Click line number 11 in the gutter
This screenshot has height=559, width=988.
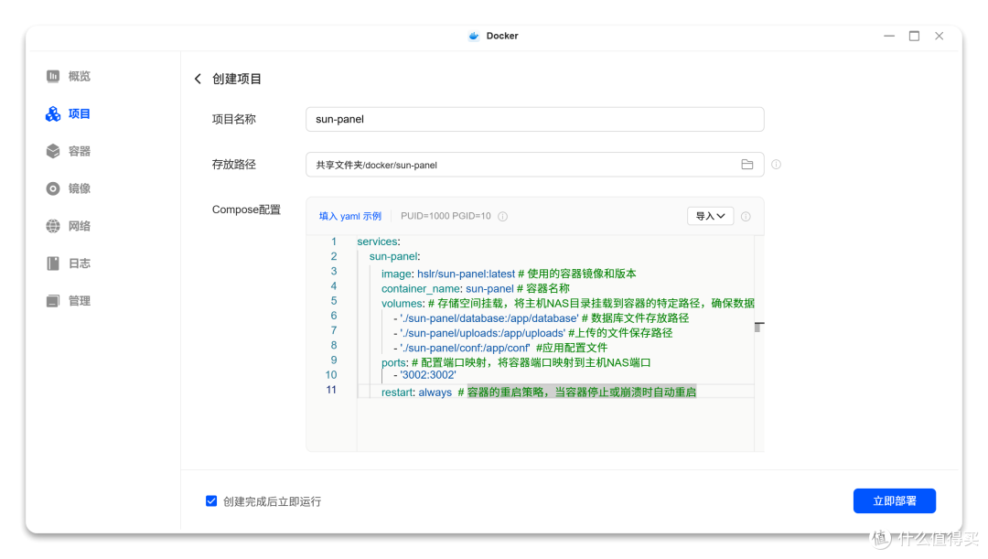331,390
